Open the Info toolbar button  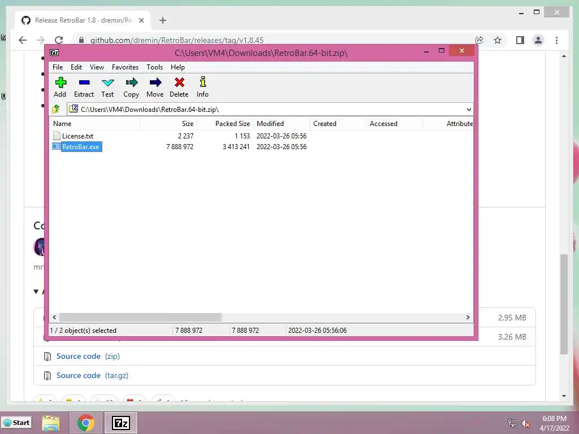coord(203,87)
